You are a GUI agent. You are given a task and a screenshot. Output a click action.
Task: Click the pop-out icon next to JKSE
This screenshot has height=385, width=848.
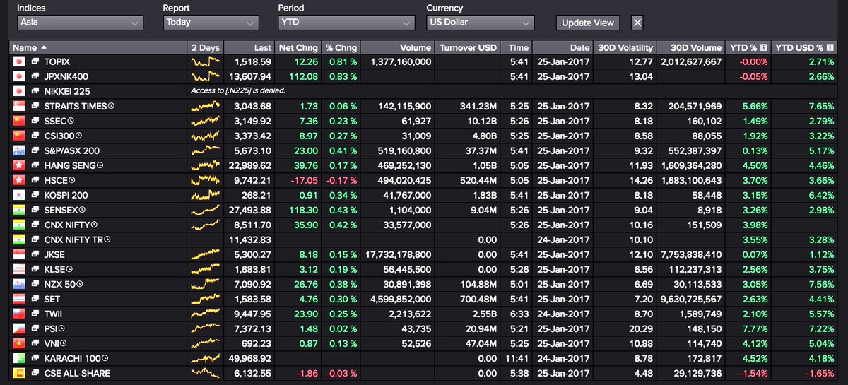tap(35, 254)
